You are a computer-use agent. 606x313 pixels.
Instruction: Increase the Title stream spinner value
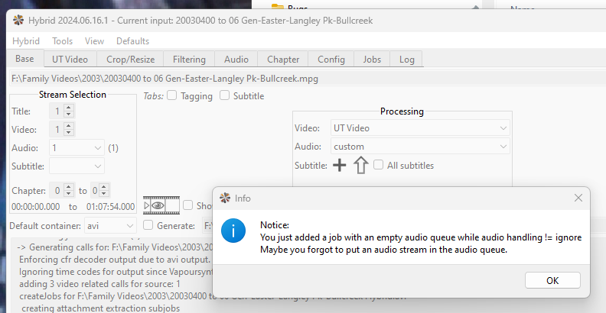70,108
